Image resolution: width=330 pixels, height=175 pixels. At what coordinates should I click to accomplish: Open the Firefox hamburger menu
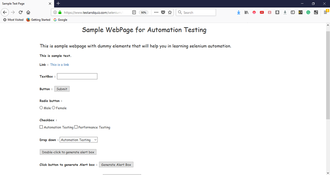click(x=326, y=12)
